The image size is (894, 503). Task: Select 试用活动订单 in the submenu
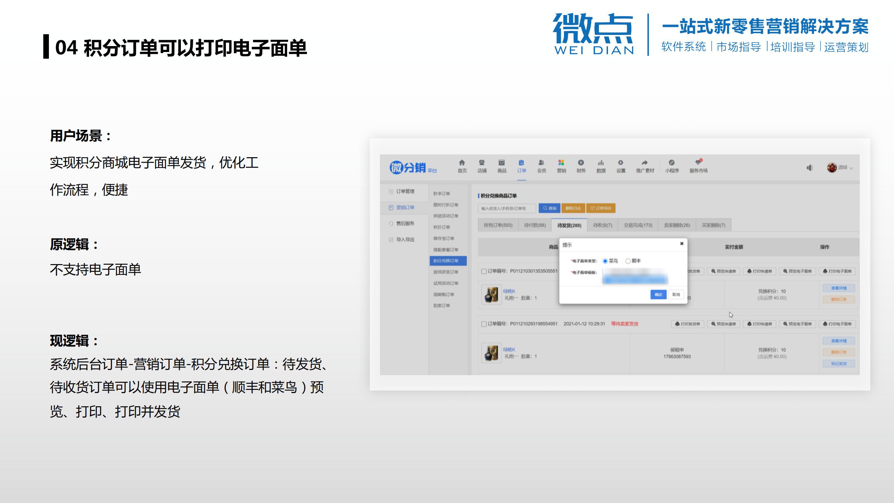446,283
